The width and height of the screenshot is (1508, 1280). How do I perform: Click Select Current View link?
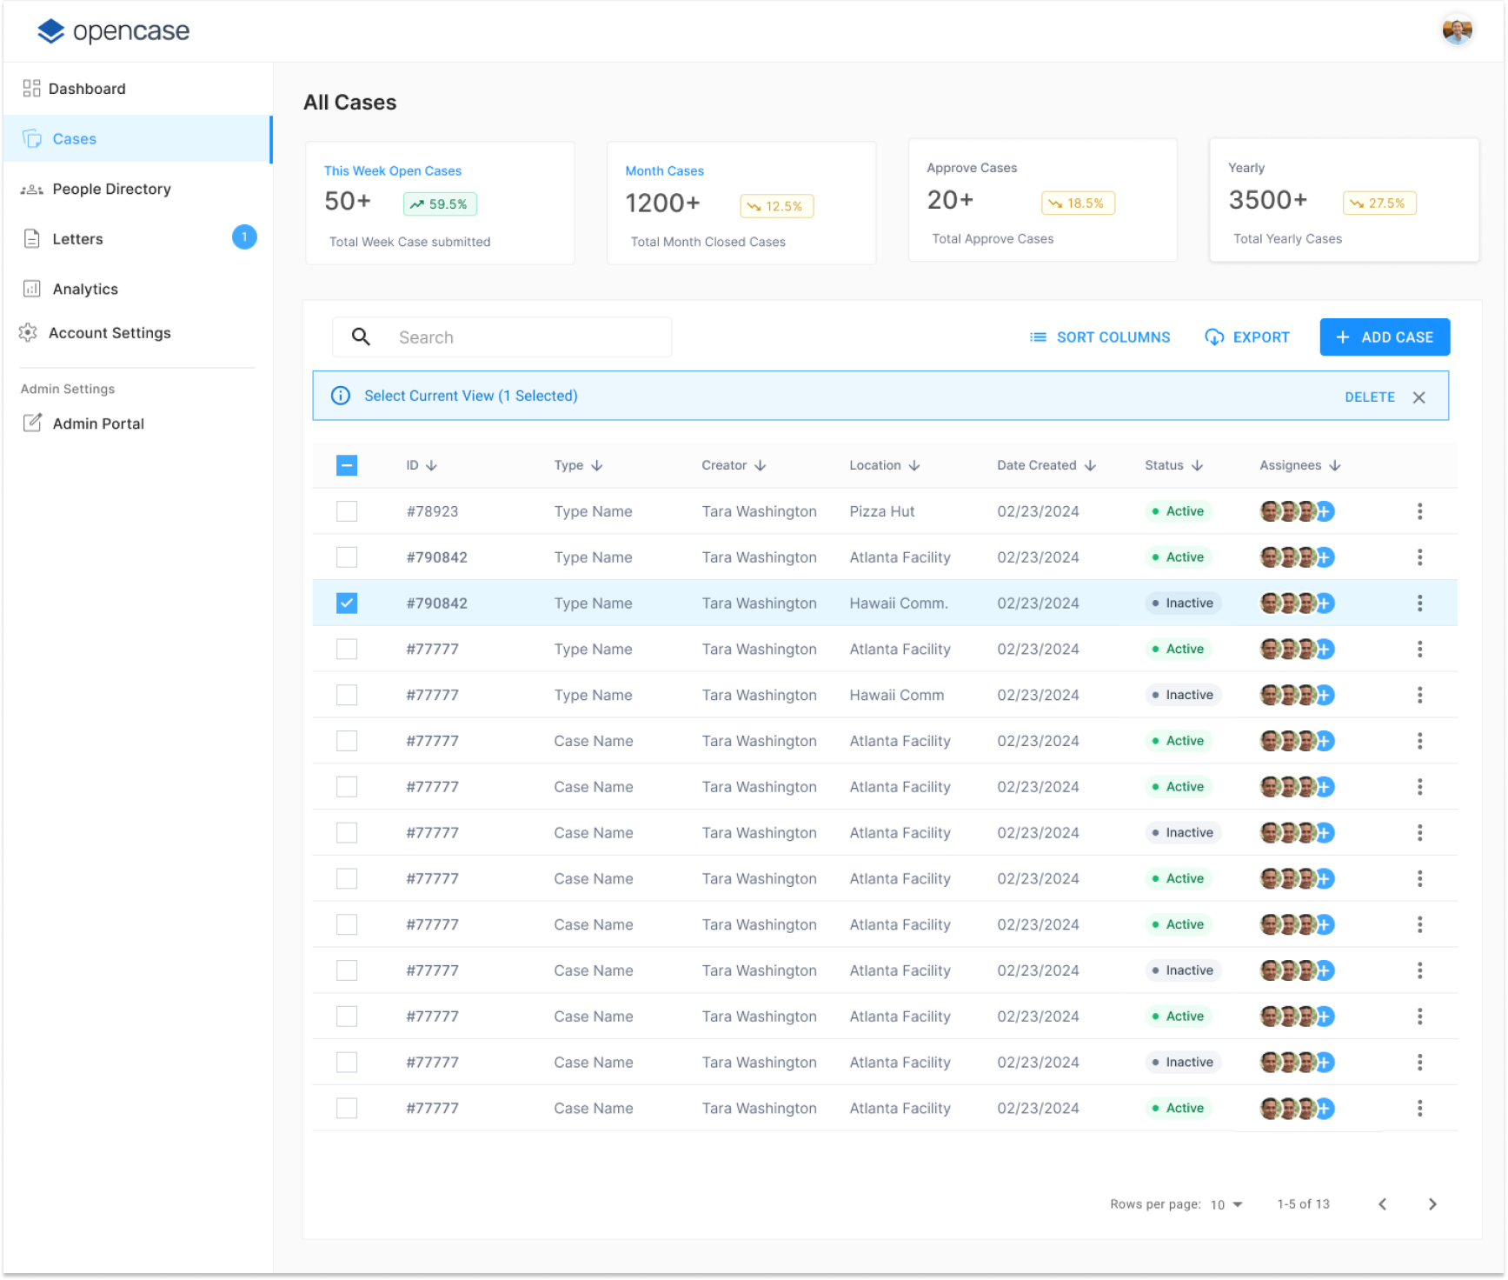(471, 396)
